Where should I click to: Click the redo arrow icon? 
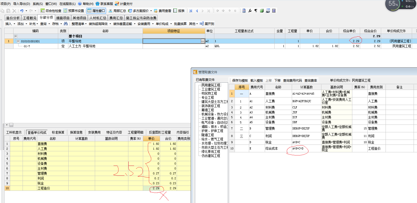[x=31, y=11]
